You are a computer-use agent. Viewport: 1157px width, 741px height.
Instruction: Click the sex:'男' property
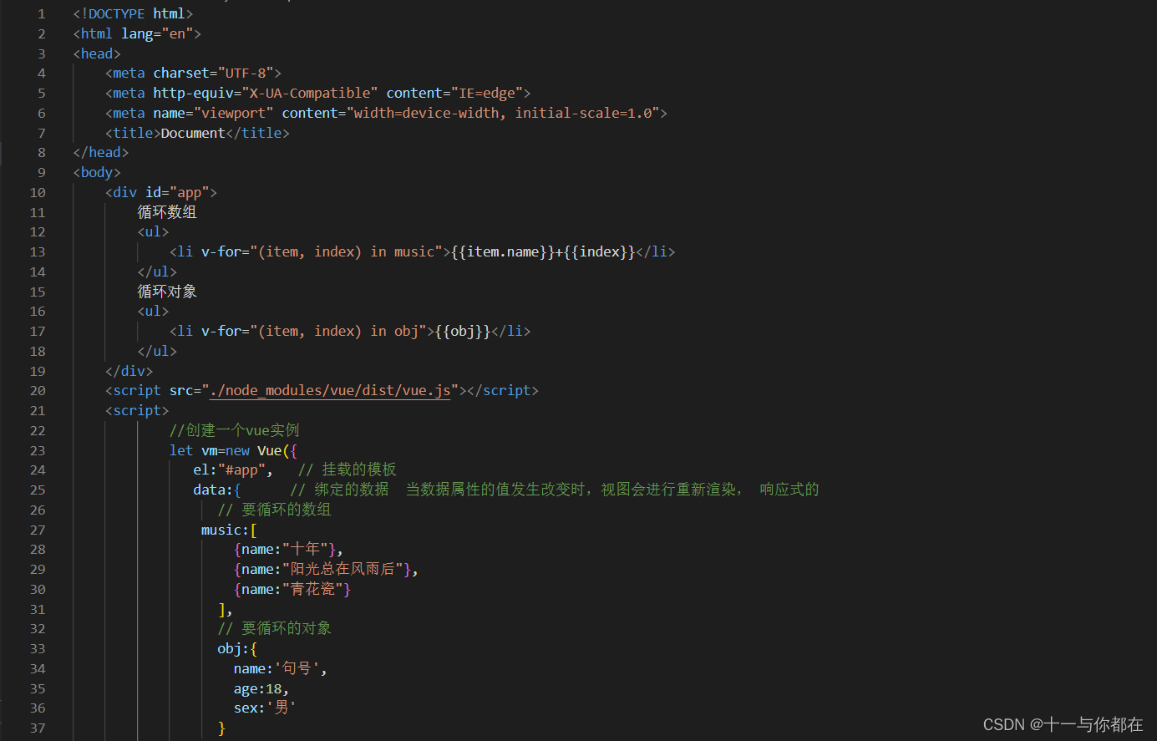pyautogui.click(x=265, y=708)
